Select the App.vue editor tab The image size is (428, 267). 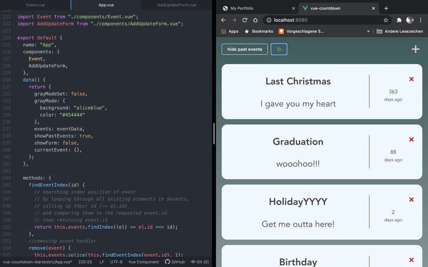pos(106,5)
